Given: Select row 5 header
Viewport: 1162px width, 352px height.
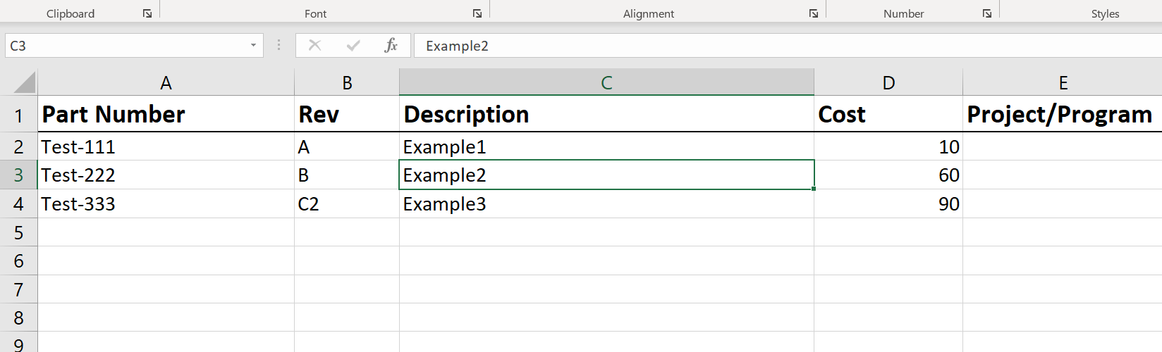Looking at the screenshot, I should coord(18,232).
